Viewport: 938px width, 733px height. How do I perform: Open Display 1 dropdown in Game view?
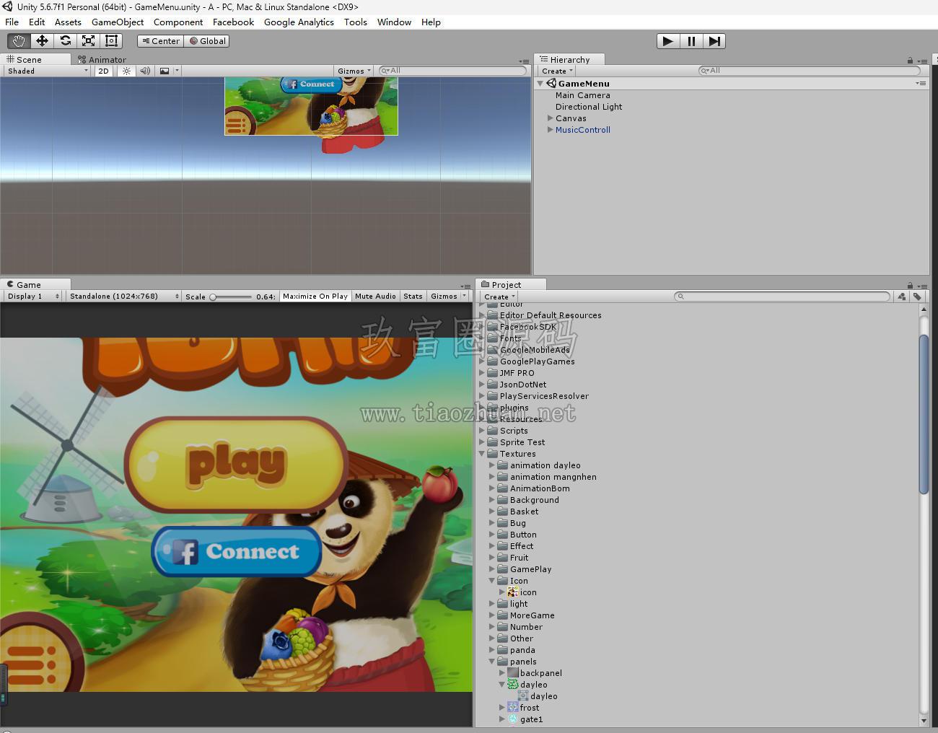(33, 296)
